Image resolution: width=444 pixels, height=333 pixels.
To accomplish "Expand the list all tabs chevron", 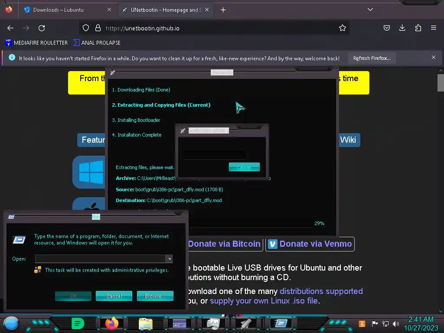I will 370,10.
